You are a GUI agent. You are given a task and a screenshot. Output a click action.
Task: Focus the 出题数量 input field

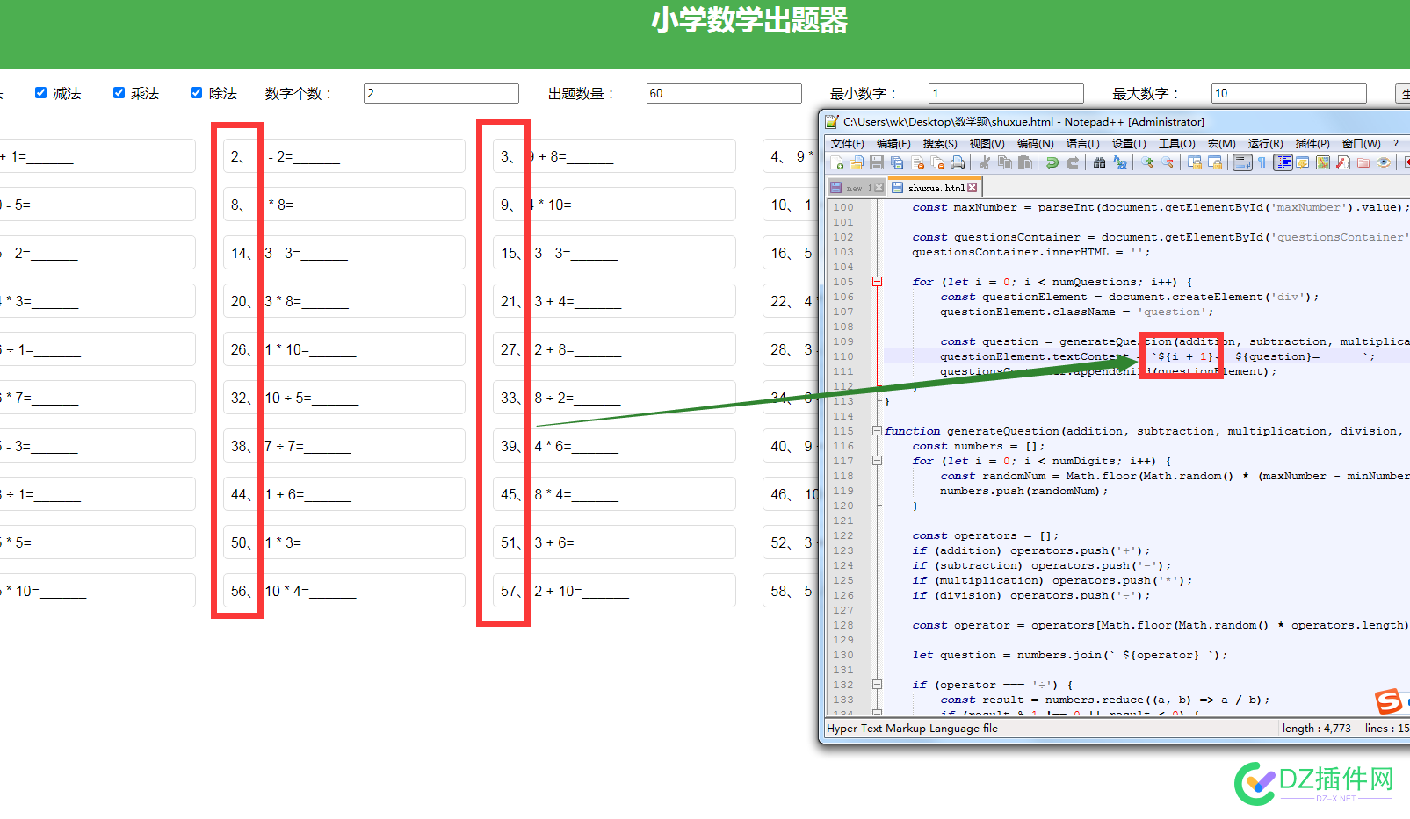click(724, 93)
